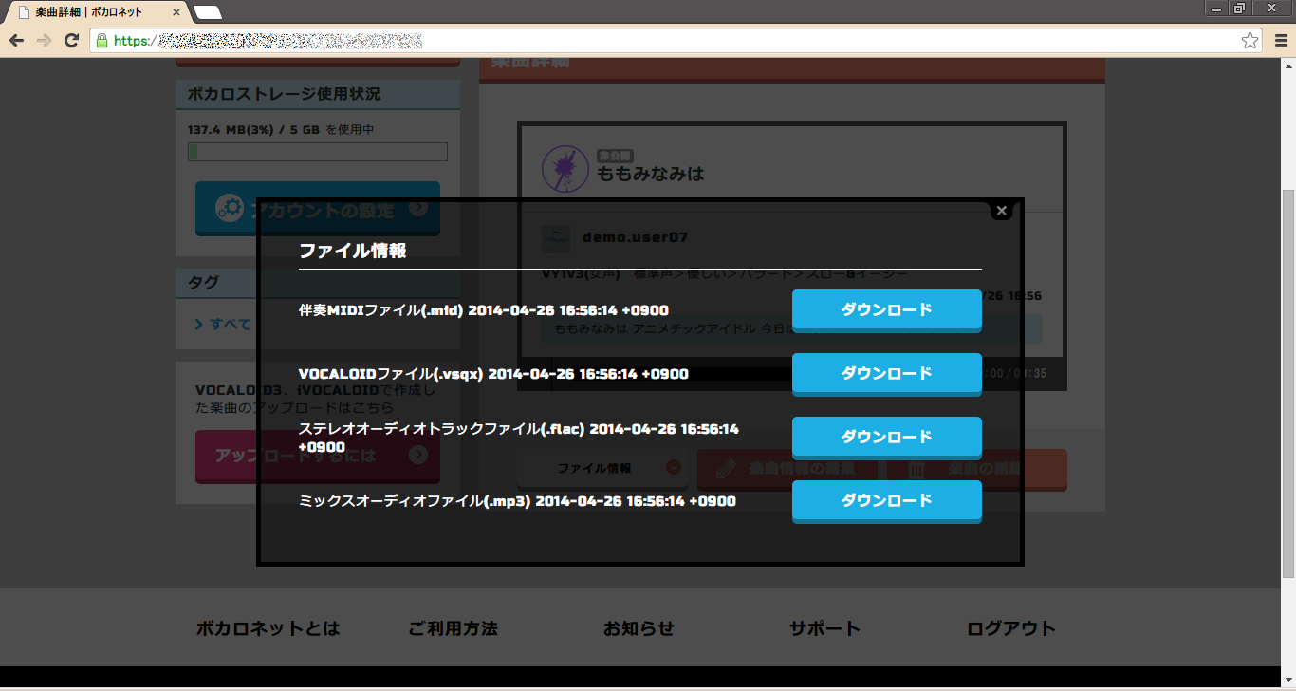
Task: Open the Chrome hamburger menu
Action: pyautogui.click(x=1281, y=41)
